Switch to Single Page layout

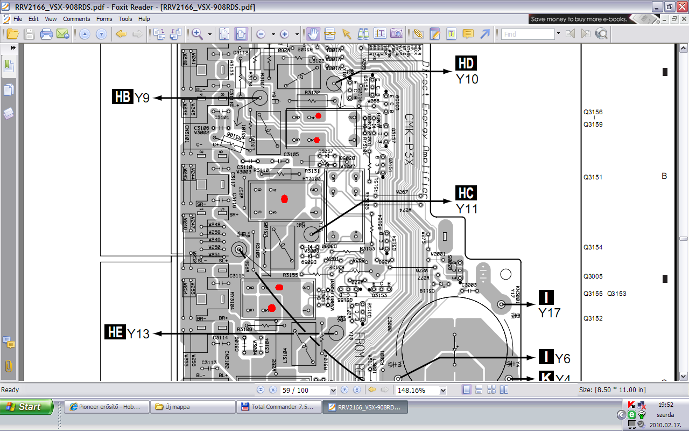point(467,390)
